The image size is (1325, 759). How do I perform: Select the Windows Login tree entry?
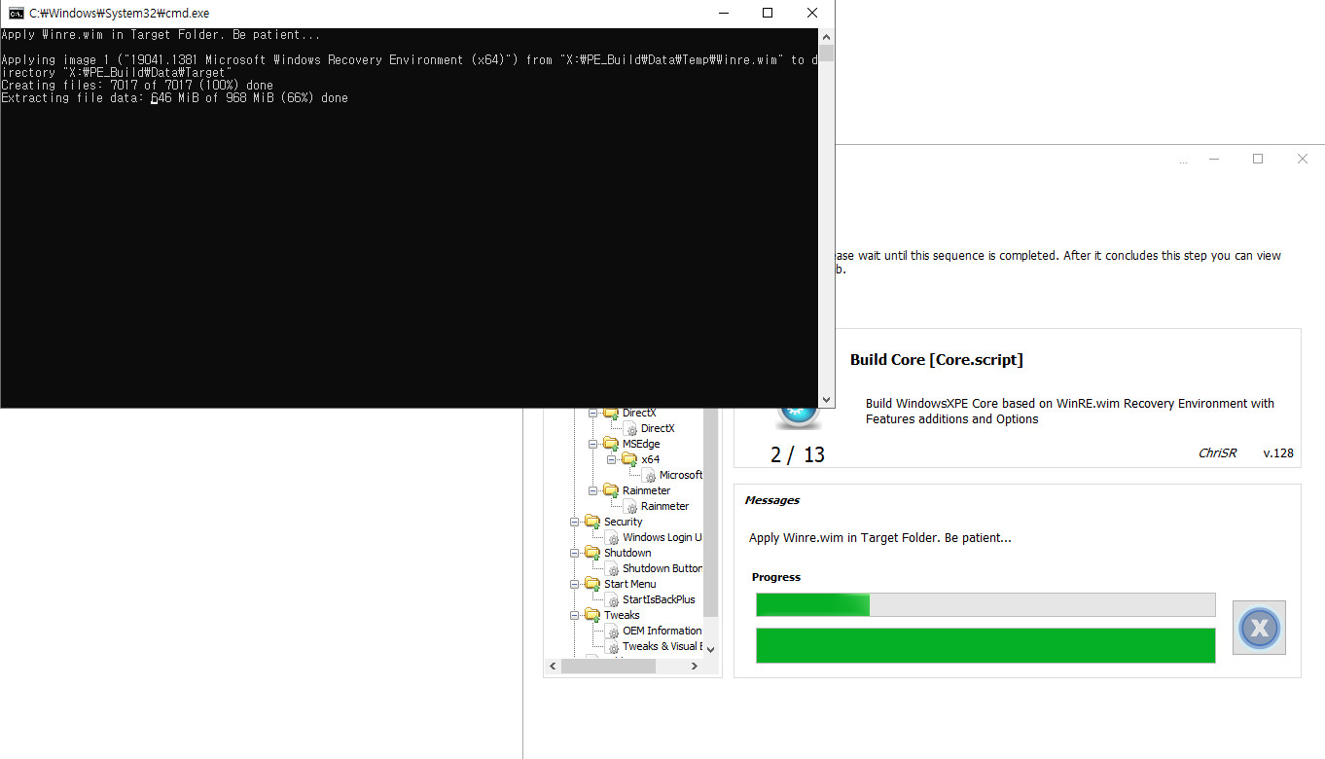662,537
